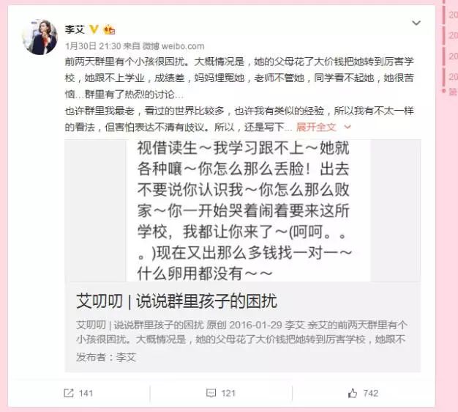Viewport: 458px width, 412px height.
Task: Click the orange membership badge icon
Action: [109, 29]
